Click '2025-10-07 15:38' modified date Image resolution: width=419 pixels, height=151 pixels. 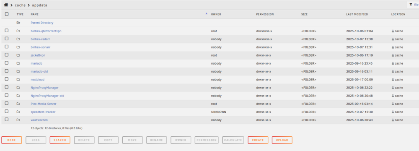360,39
